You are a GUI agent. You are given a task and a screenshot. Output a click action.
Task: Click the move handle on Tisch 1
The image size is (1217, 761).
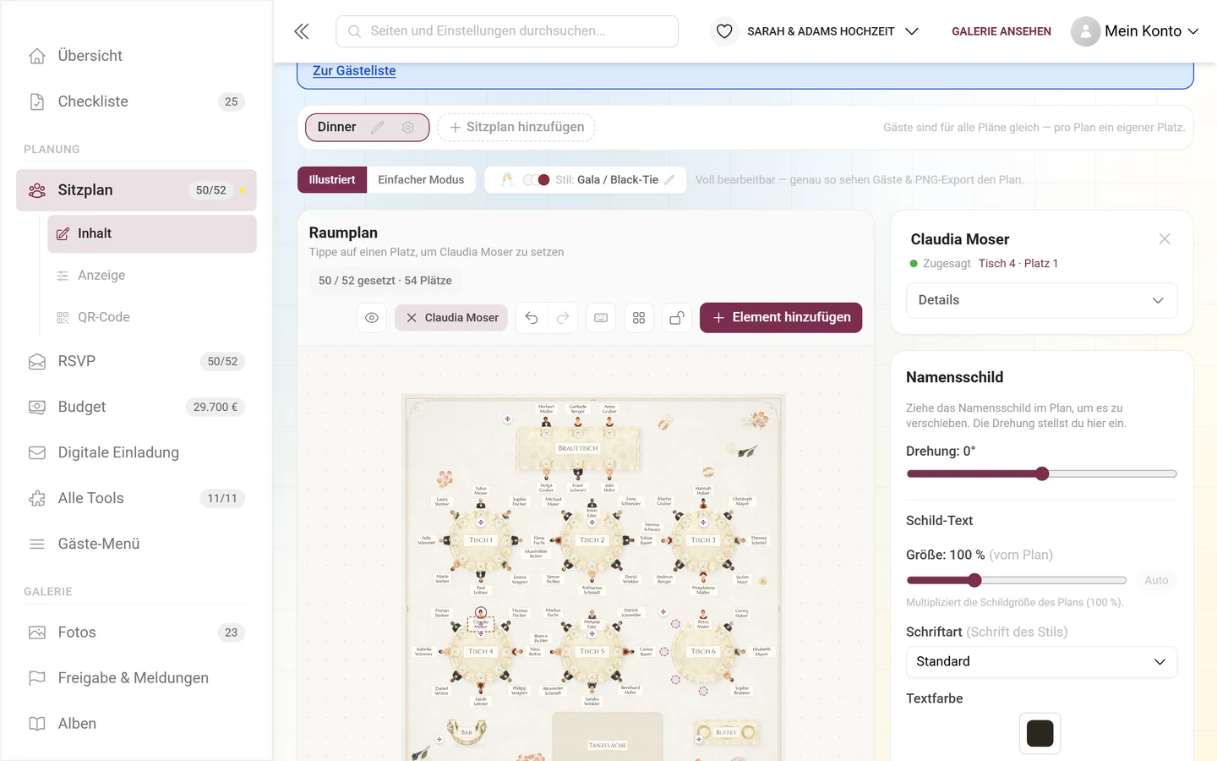click(481, 523)
